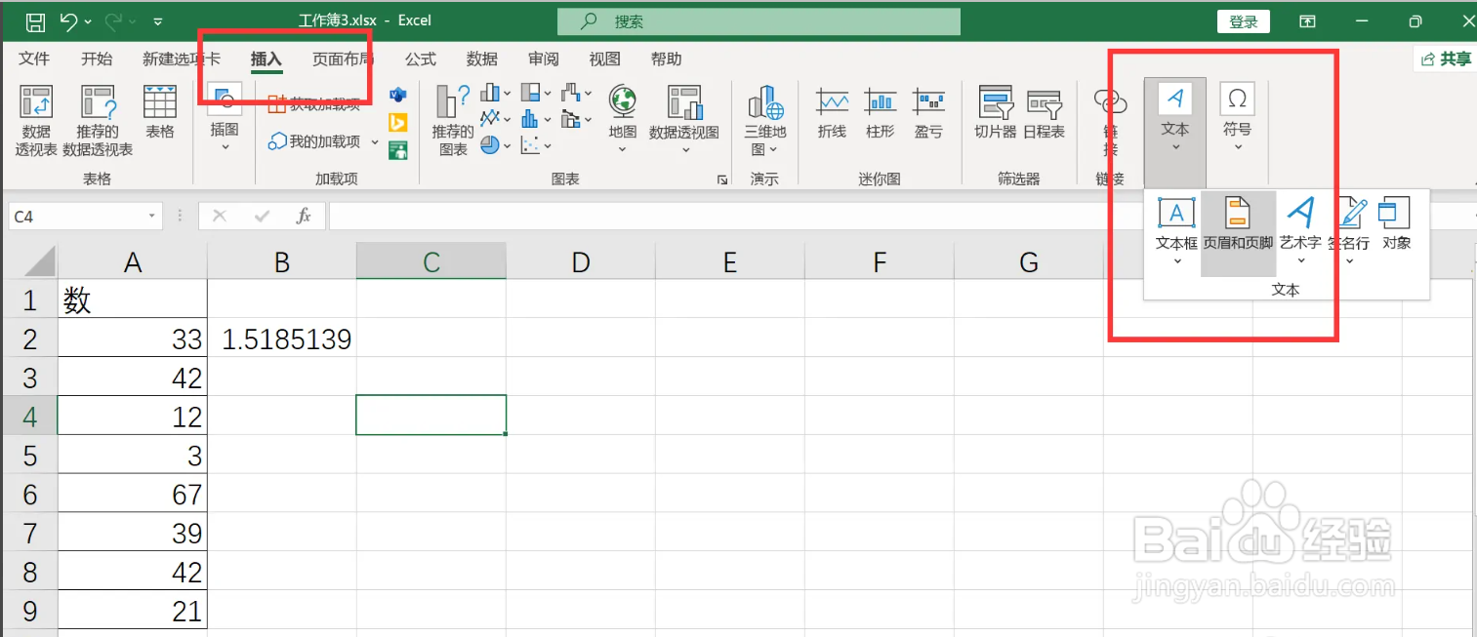Insert a Slicer (切片器)
This screenshot has height=637, width=1477.
pyautogui.click(x=996, y=113)
